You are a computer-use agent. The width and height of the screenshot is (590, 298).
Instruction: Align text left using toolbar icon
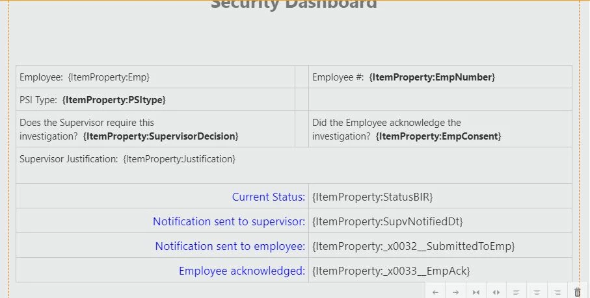(516, 292)
